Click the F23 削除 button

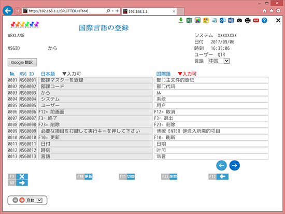coord(169,176)
